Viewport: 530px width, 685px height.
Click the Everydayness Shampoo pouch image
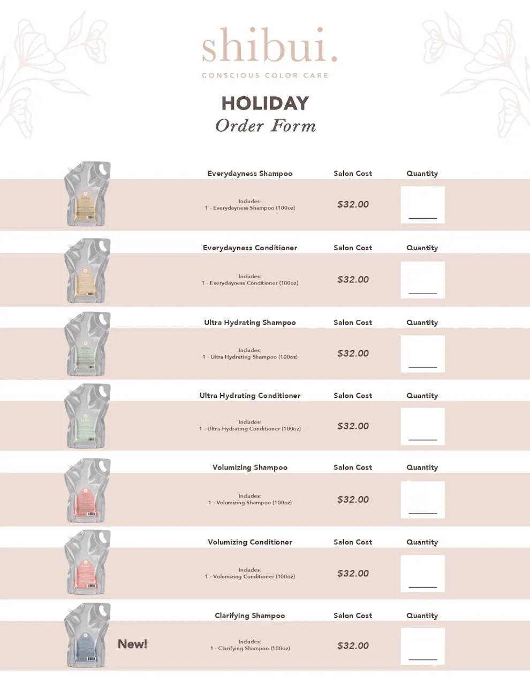87,194
